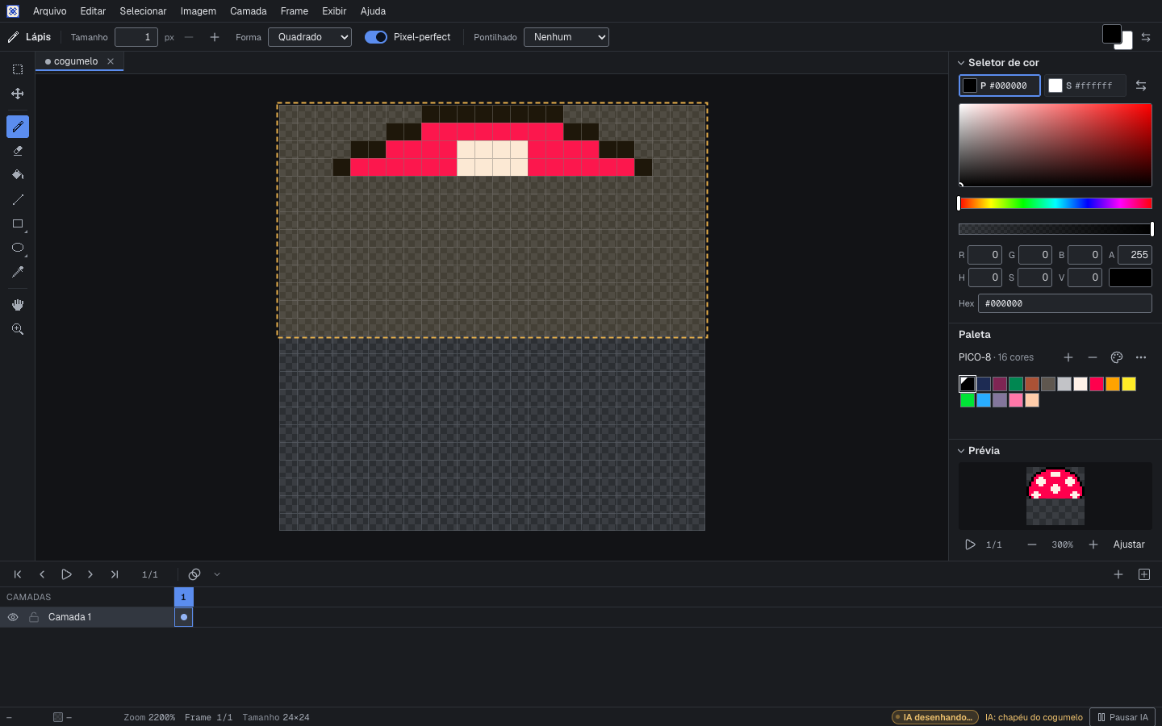Add a new frame with the timeline plus

1118,574
